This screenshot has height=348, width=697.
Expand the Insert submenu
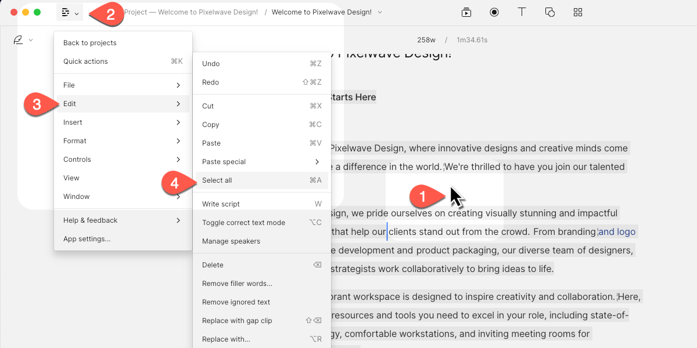[x=123, y=122]
